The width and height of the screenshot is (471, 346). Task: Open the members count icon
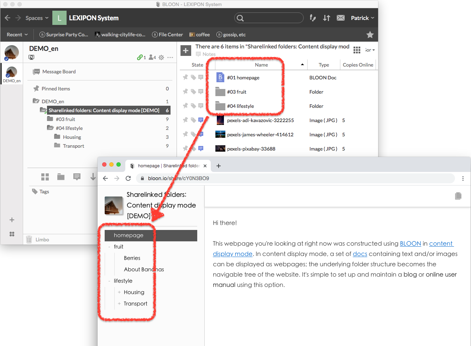(x=152, y=57)
